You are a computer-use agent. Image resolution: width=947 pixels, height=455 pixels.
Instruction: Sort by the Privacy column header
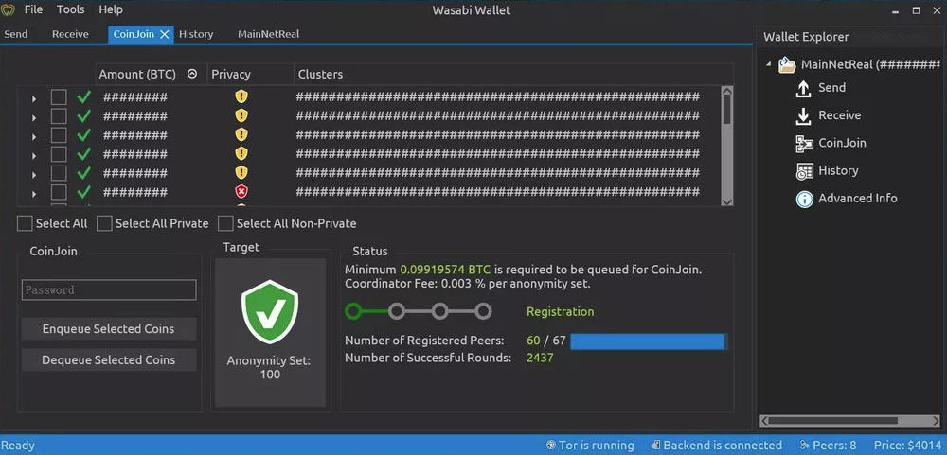[x=251, y=74]
